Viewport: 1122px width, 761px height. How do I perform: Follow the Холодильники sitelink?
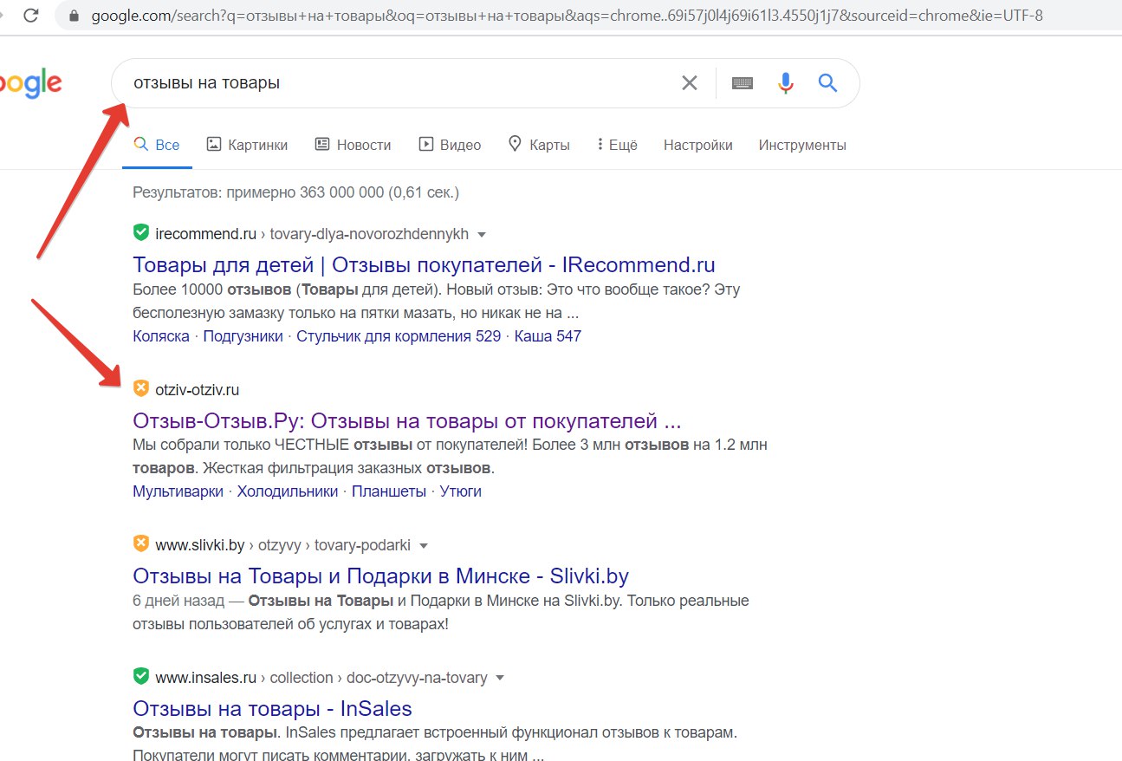pos(288,491)
